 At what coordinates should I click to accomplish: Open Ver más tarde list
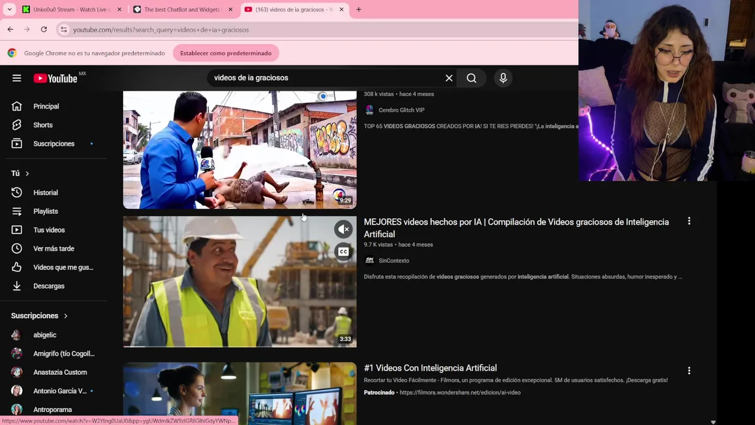point(54,249)
